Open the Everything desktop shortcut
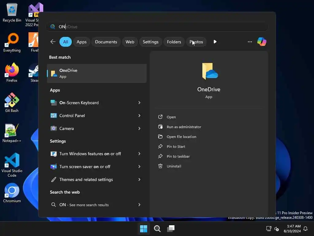 point(12,42)
